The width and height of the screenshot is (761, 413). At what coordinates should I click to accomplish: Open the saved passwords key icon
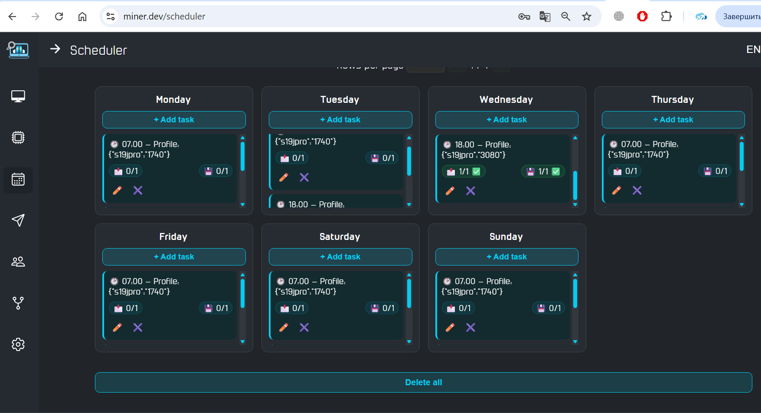[x=524, y=16]
